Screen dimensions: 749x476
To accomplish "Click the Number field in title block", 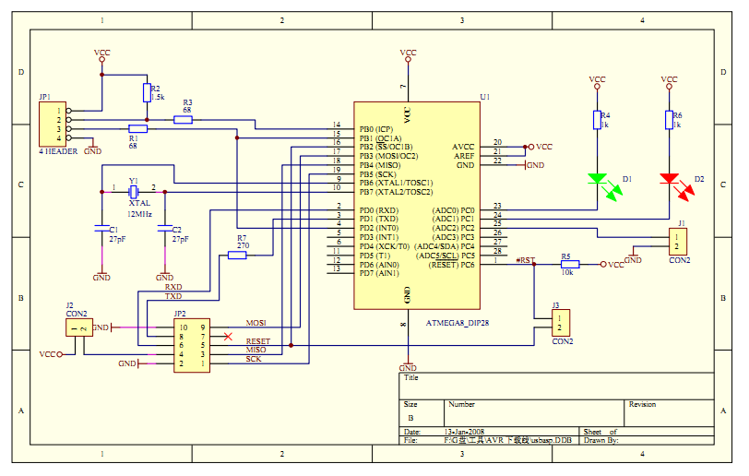I will pyautogui.click(x=534, y=413).
